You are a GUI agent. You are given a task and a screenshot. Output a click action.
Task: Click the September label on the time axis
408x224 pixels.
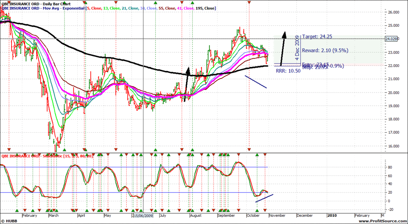226,215
